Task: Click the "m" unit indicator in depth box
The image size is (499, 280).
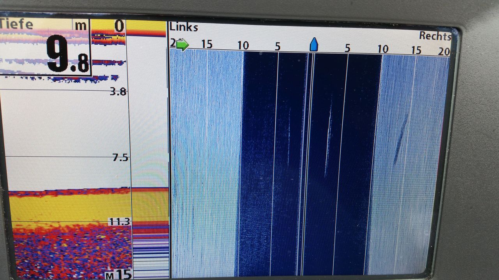Action: point(81,26)
